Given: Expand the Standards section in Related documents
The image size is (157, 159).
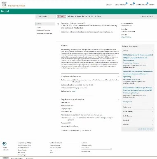Looking at the screenshot, I should 152,120.
